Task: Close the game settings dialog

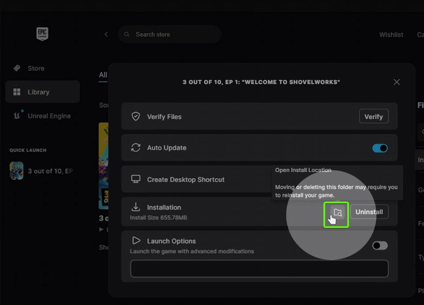Action: [x=396, y=82]
